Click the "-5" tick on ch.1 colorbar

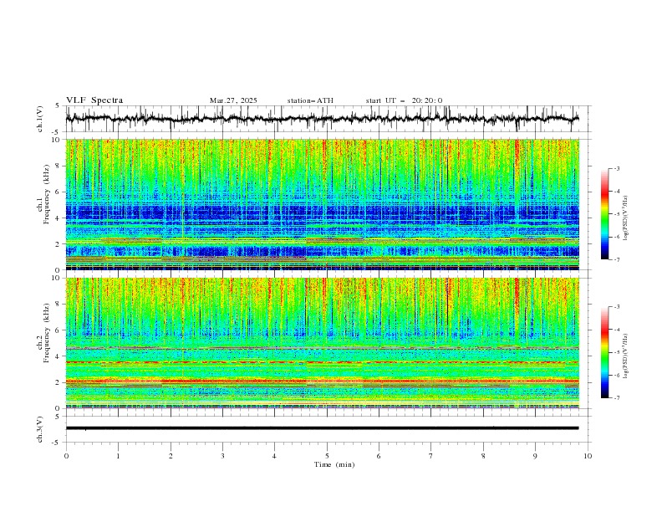[617, 214]
